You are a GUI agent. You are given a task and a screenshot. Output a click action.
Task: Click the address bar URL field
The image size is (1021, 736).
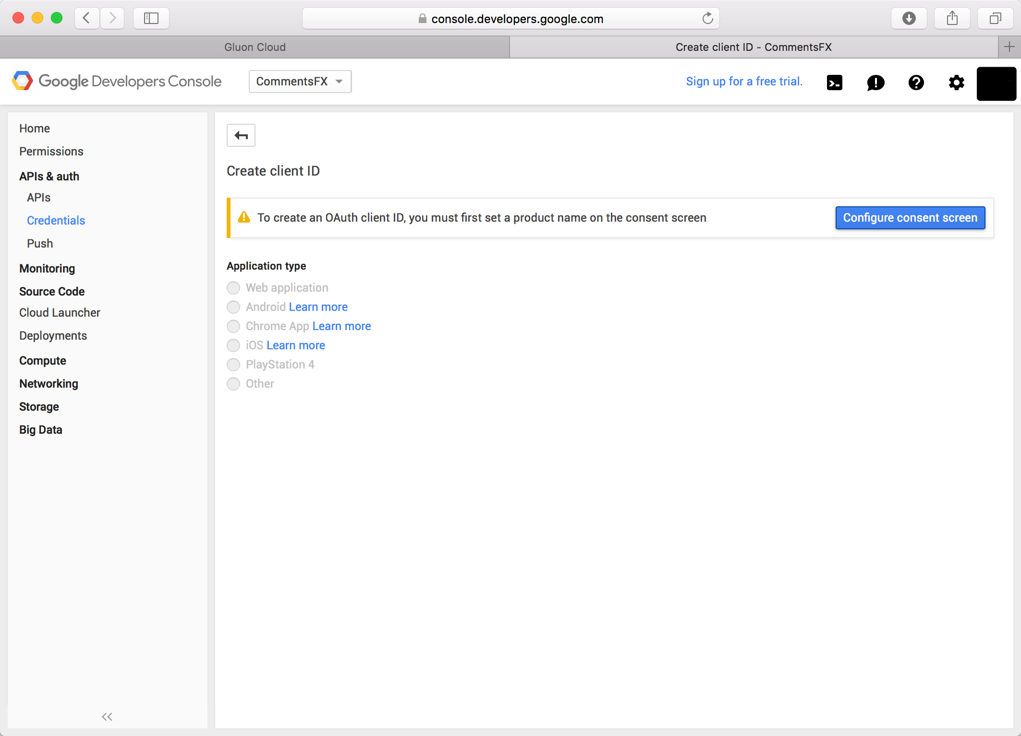510,18
